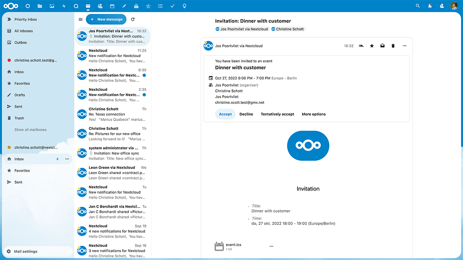Delete the invitation email with trash icon
The height and width of the screenshot is (260, 463).
[x=393, y=46]
